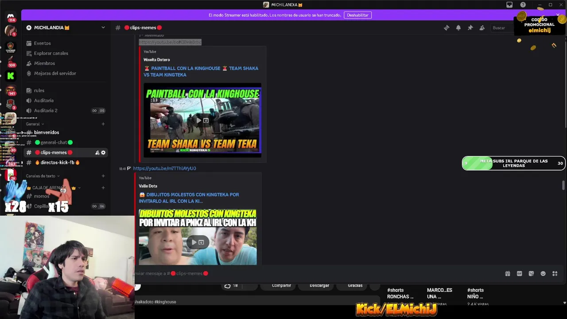Click Valle Dota channel name

click(x=148, y=186)
